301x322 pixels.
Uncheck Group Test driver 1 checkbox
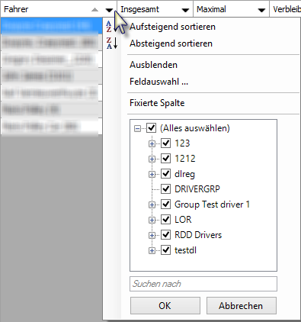166,204
